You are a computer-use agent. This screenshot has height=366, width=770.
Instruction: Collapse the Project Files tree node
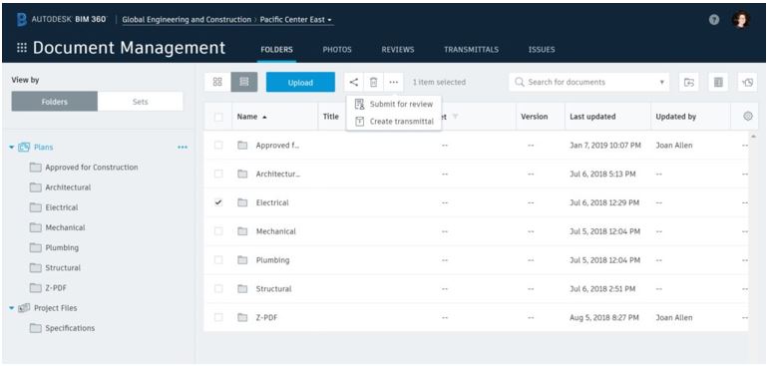click(12, 308)
